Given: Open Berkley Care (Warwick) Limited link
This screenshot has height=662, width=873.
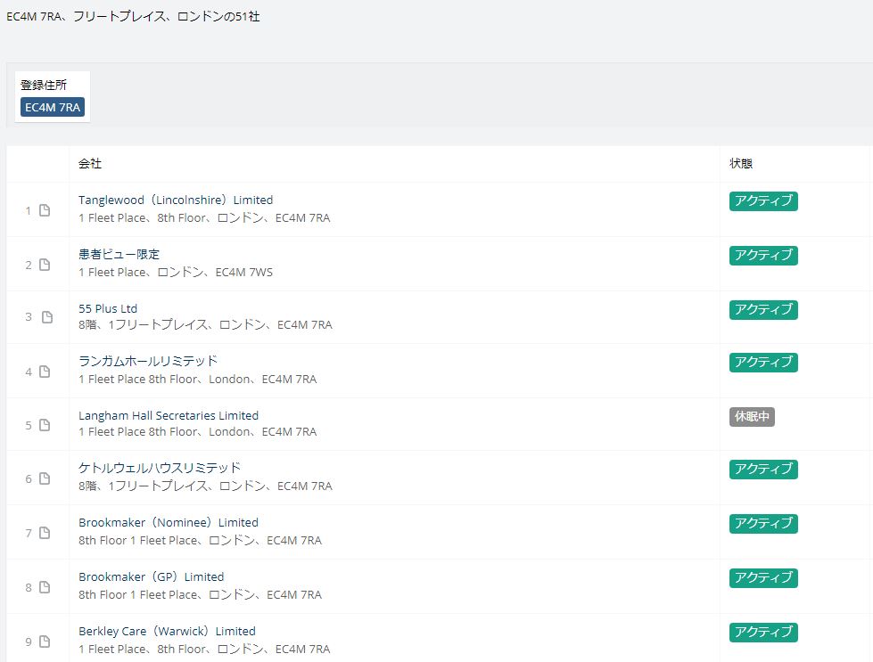Looking at the screenshot, I should coord(167,632).
